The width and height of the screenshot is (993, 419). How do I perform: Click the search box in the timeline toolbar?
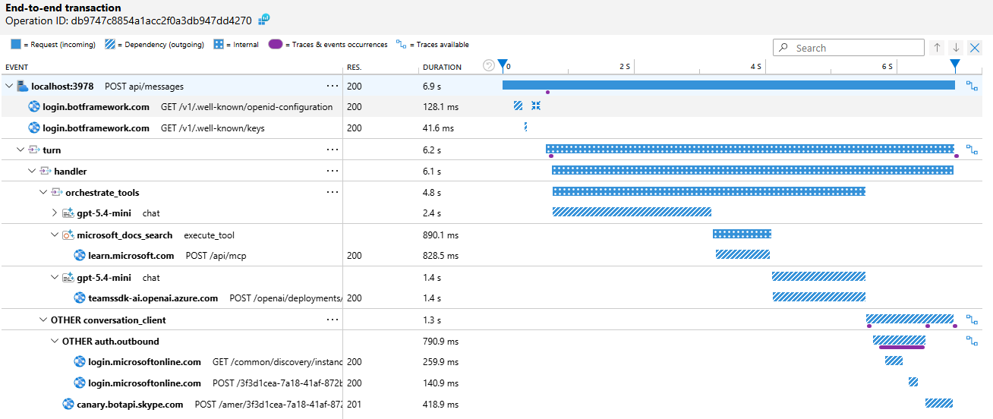point(848,48)
